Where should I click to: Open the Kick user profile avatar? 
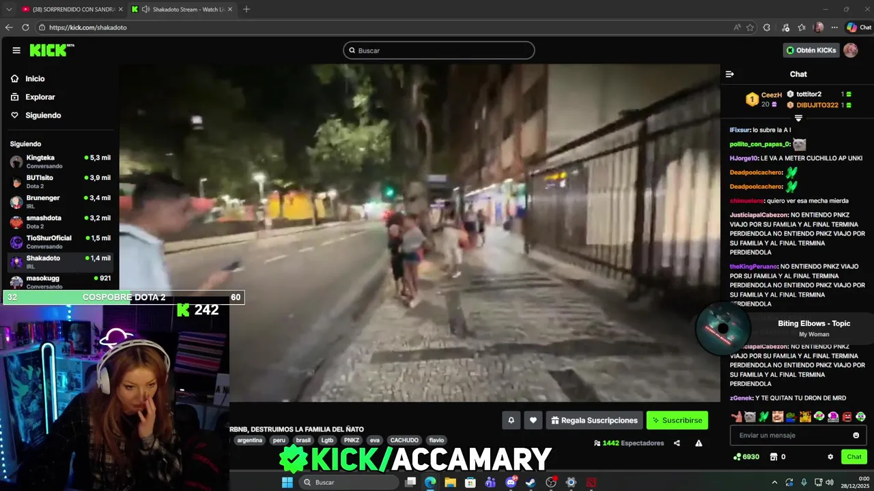[850, 50]
